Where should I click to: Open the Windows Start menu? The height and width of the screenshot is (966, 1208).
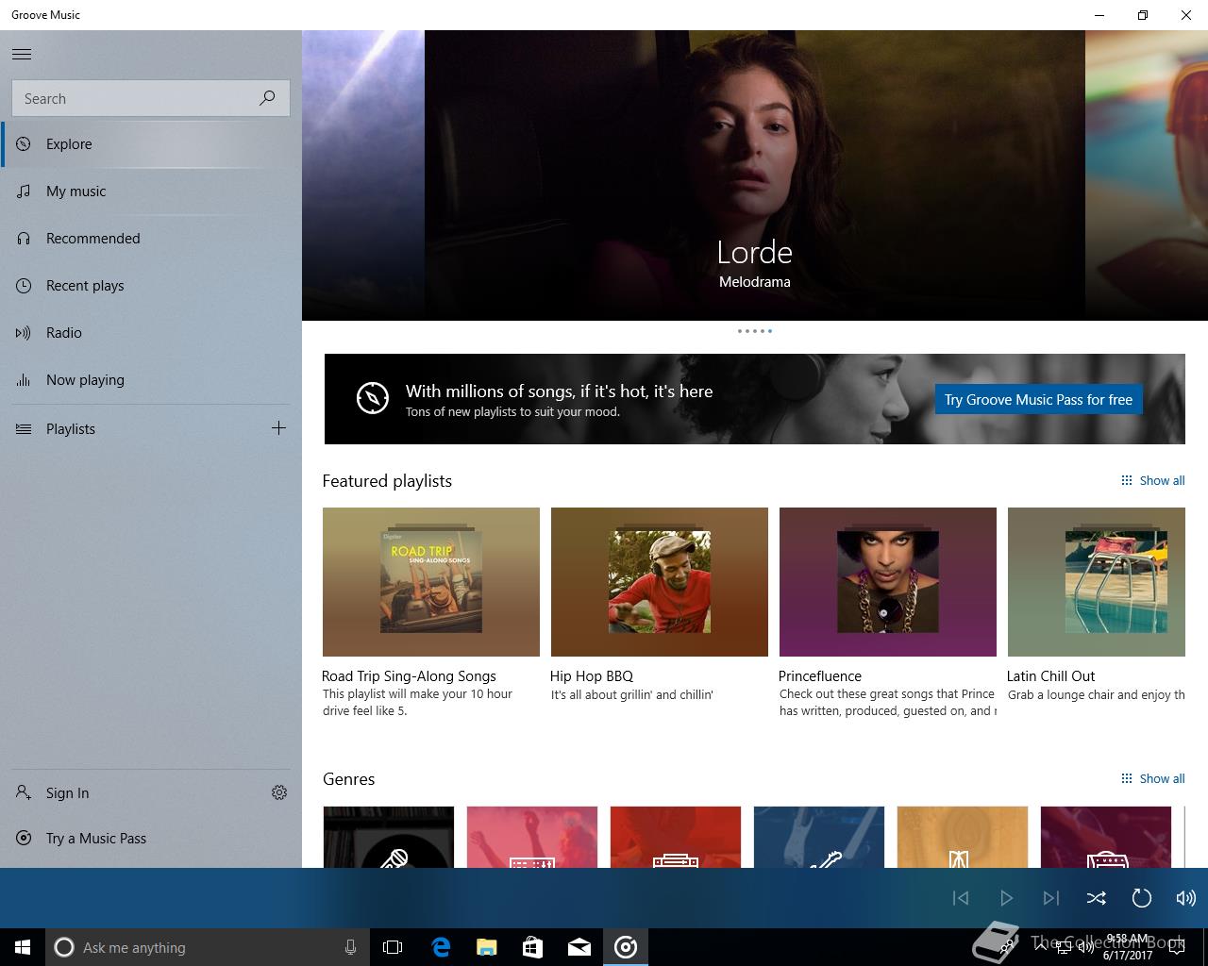pyautogui.click(x=23, y=947)
